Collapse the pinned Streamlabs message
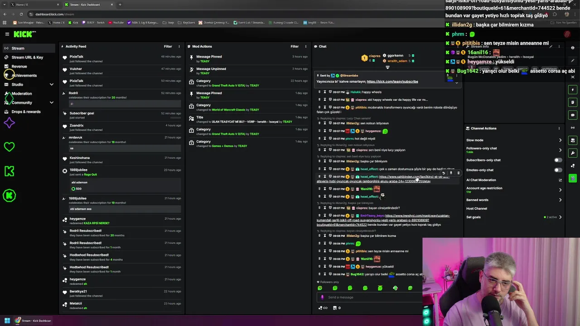Screen dimensions: 580x326 point(456,82)
